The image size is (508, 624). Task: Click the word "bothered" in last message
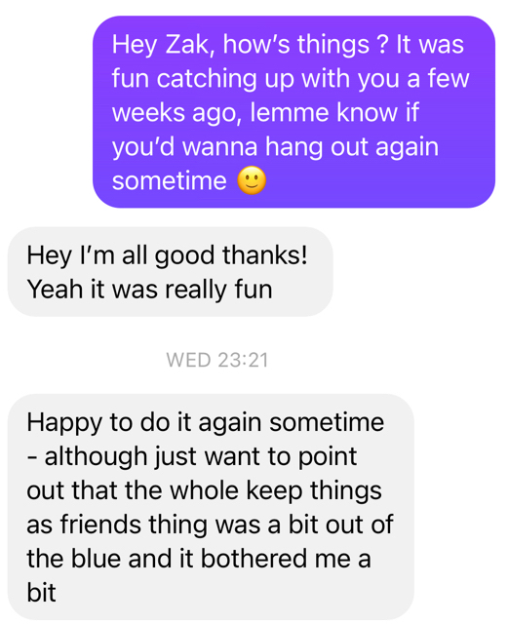(254, 558)
